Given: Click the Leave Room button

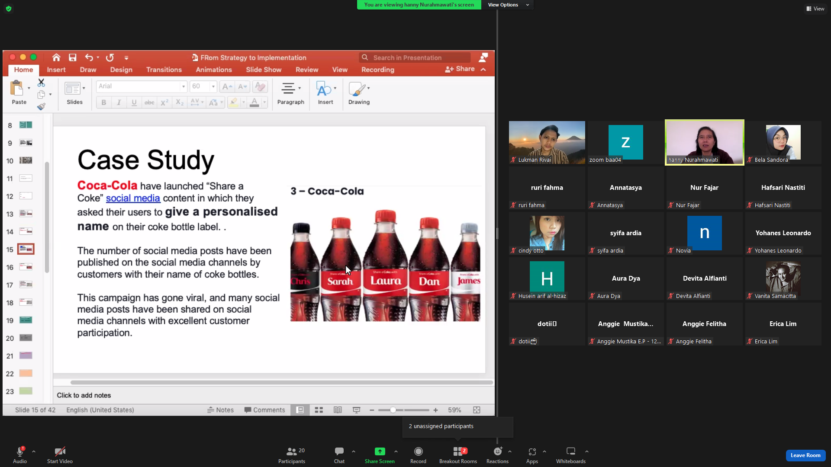Looking at the screenshot, I should coord(805,455).
